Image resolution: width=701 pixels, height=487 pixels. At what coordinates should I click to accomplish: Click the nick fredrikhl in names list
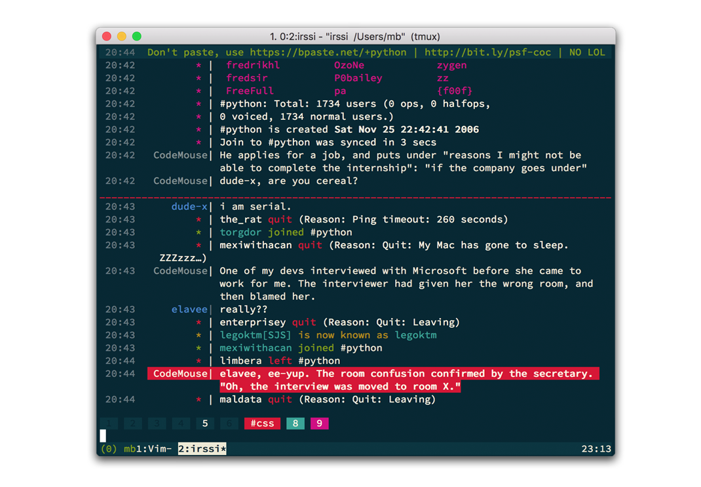(x=253, y=65)
